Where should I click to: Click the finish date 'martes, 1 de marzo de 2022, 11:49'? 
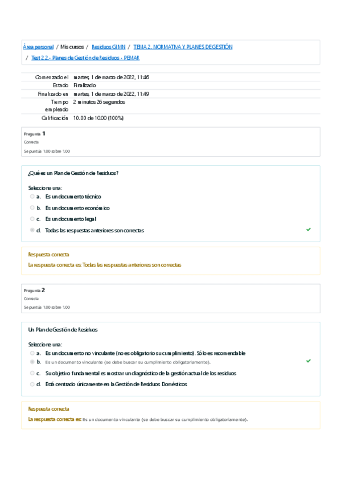click(111, 94)
